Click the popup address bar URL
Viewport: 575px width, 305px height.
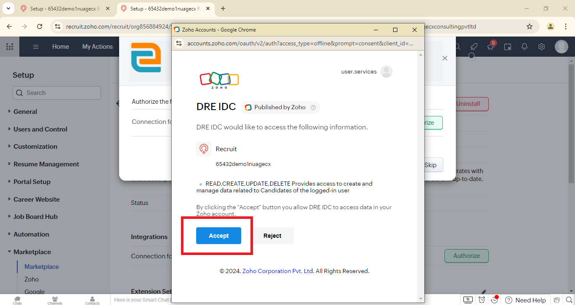pyautogui.click(x=300, y=43)
